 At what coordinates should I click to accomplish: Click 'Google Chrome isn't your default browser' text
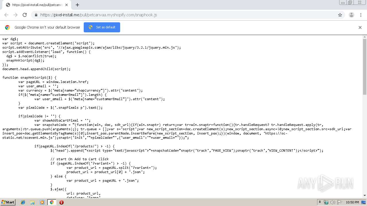pyautogui.click(x=47, y=27)
